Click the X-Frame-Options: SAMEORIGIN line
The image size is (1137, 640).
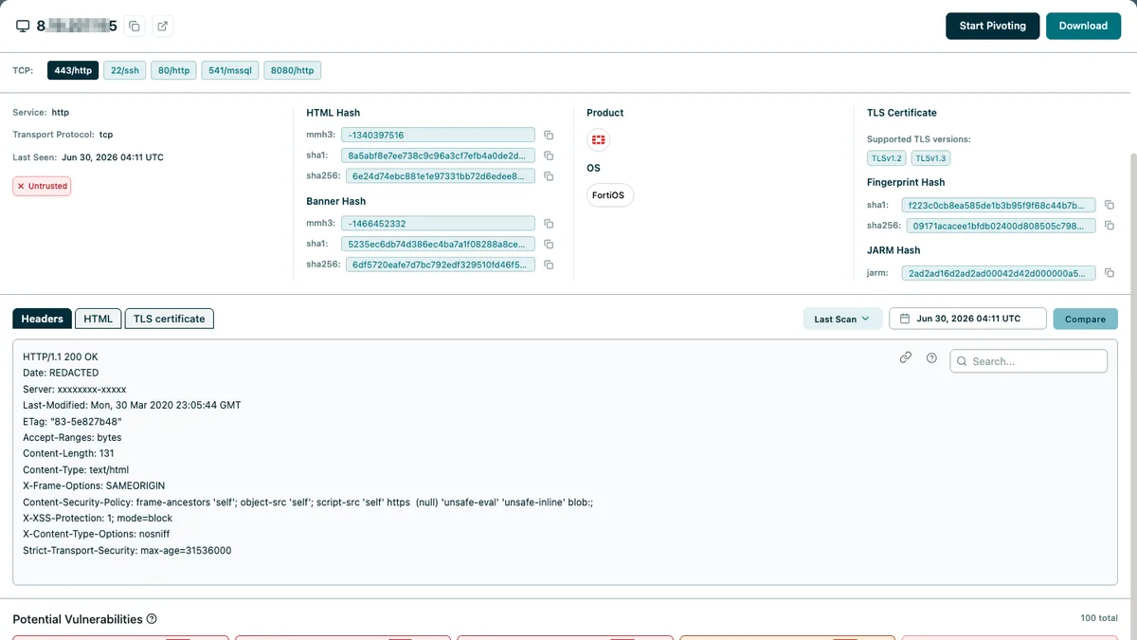95,486
